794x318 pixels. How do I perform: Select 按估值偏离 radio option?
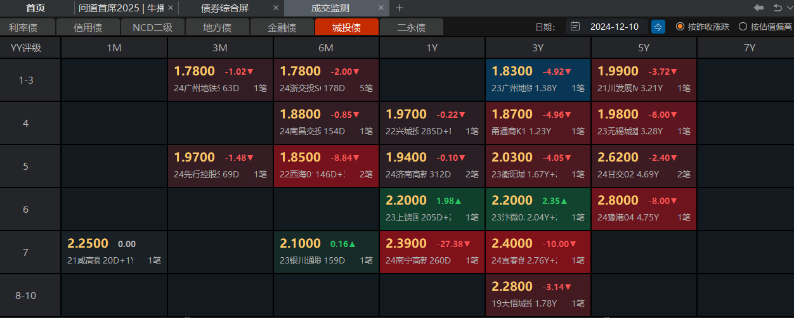click(x=743, y=27)
